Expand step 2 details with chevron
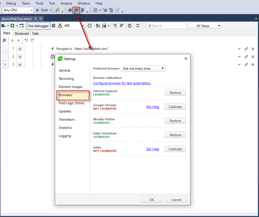Viewport: 259px width, 217px height. pyautogui.click(x=239, y=57)
